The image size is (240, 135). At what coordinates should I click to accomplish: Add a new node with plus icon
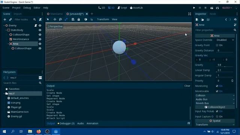(5, 19)
